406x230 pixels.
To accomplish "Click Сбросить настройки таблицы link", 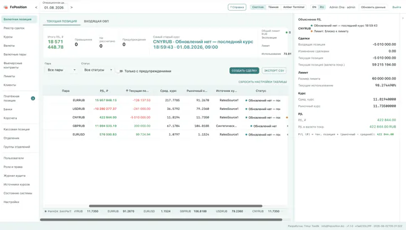I will point(263,82).
